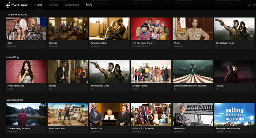Image resolution: width=256 pixels, height=138 pixels.
Task: Click Selling Houses Australia title text
Action: coord(228,129)
